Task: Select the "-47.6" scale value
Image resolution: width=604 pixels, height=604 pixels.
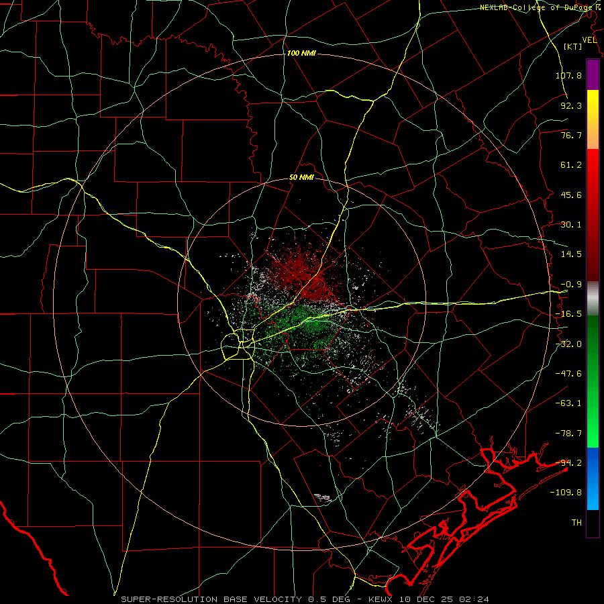Action: point(568,374)
